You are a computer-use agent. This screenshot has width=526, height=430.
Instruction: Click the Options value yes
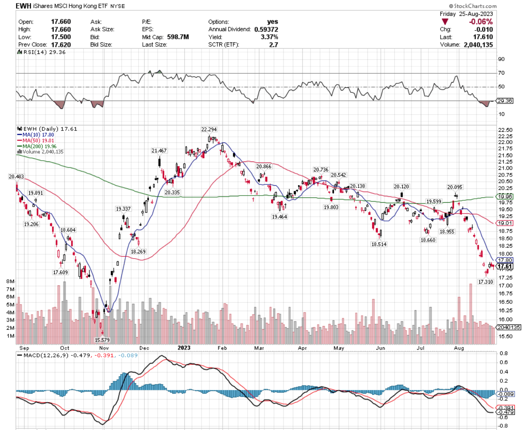(x=273, y=22)
